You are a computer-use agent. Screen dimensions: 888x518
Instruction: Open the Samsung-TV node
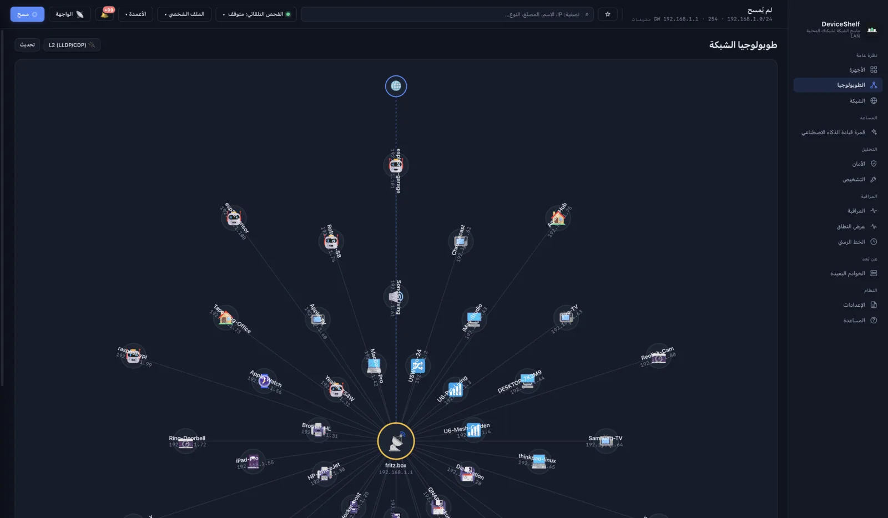click(x=606, y=441)
